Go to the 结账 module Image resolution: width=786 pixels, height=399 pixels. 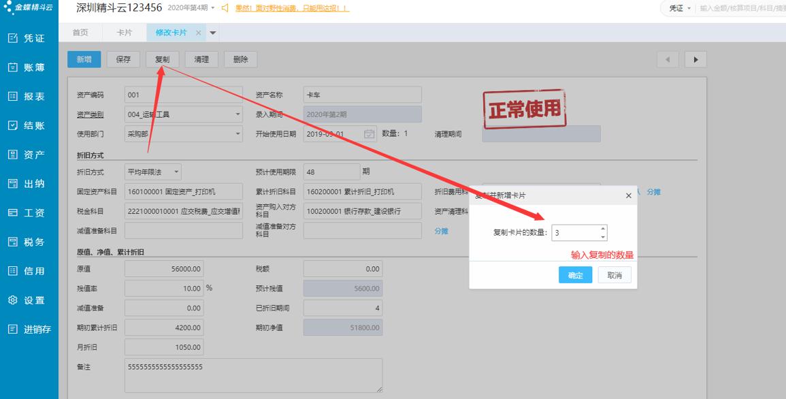29,125
